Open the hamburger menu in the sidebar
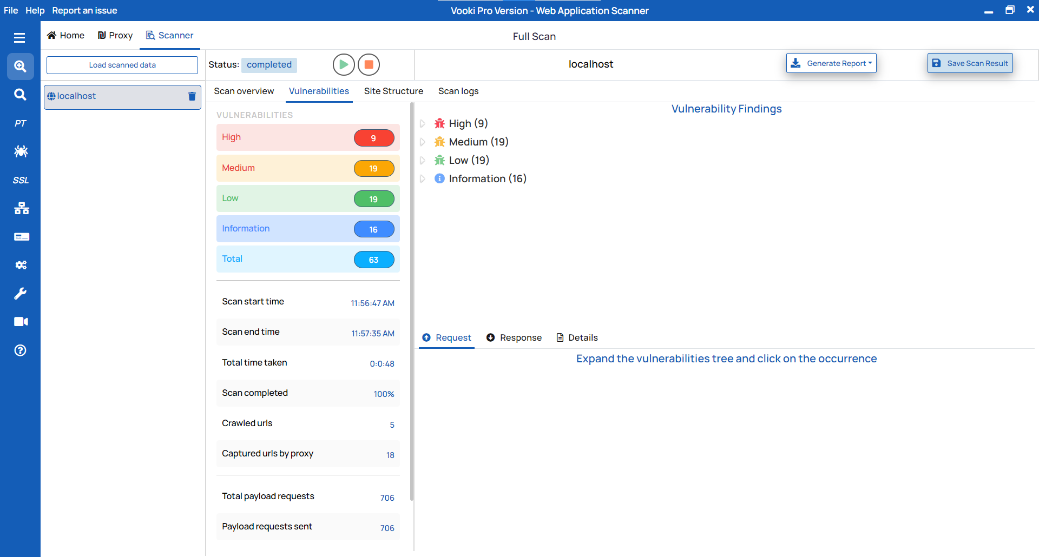 pyautogui.click(x=19, y=38)
